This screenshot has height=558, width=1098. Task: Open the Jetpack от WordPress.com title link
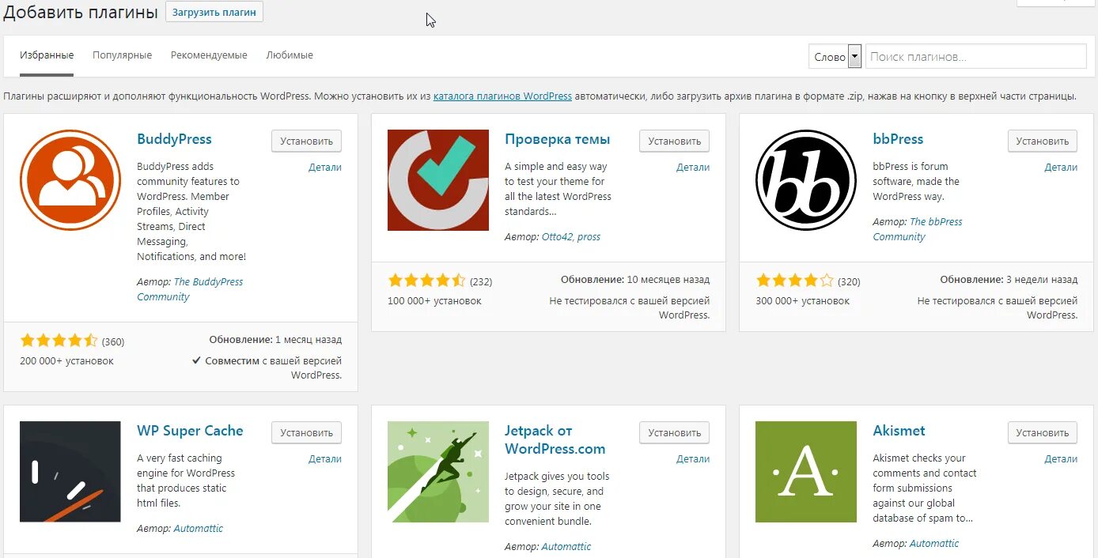pyautogui.click(x=555, y=439)
